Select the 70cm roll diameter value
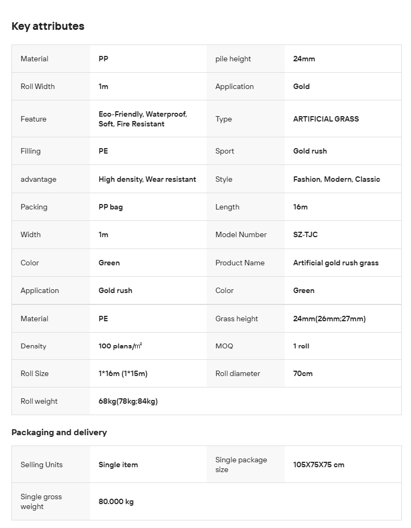Viewport: 411px width, 528px height. (303, 373)
